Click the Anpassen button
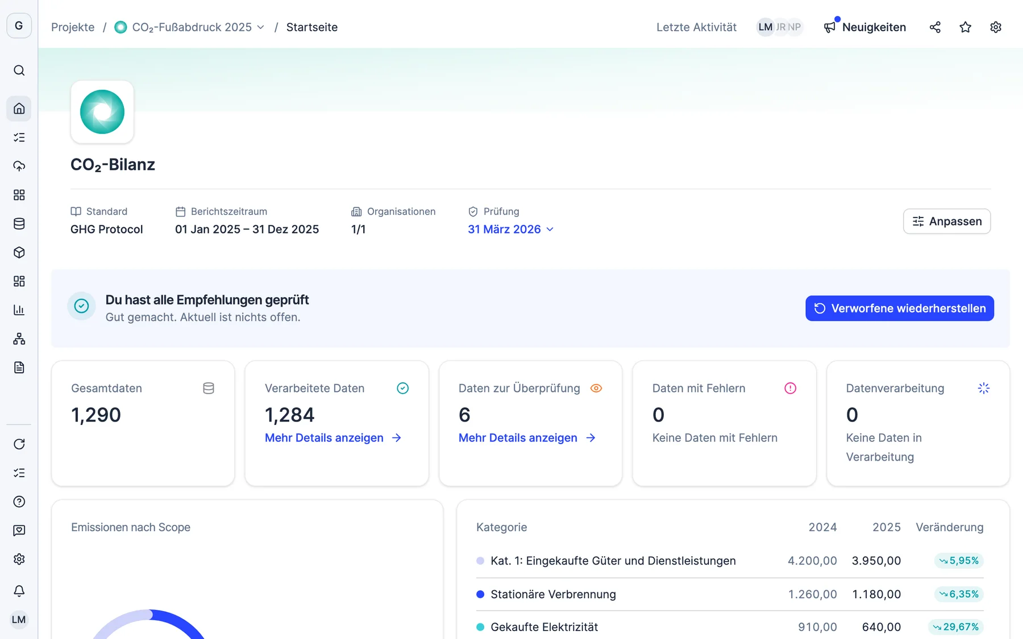This screenshot has width=1023, height=639. (947, 222)
